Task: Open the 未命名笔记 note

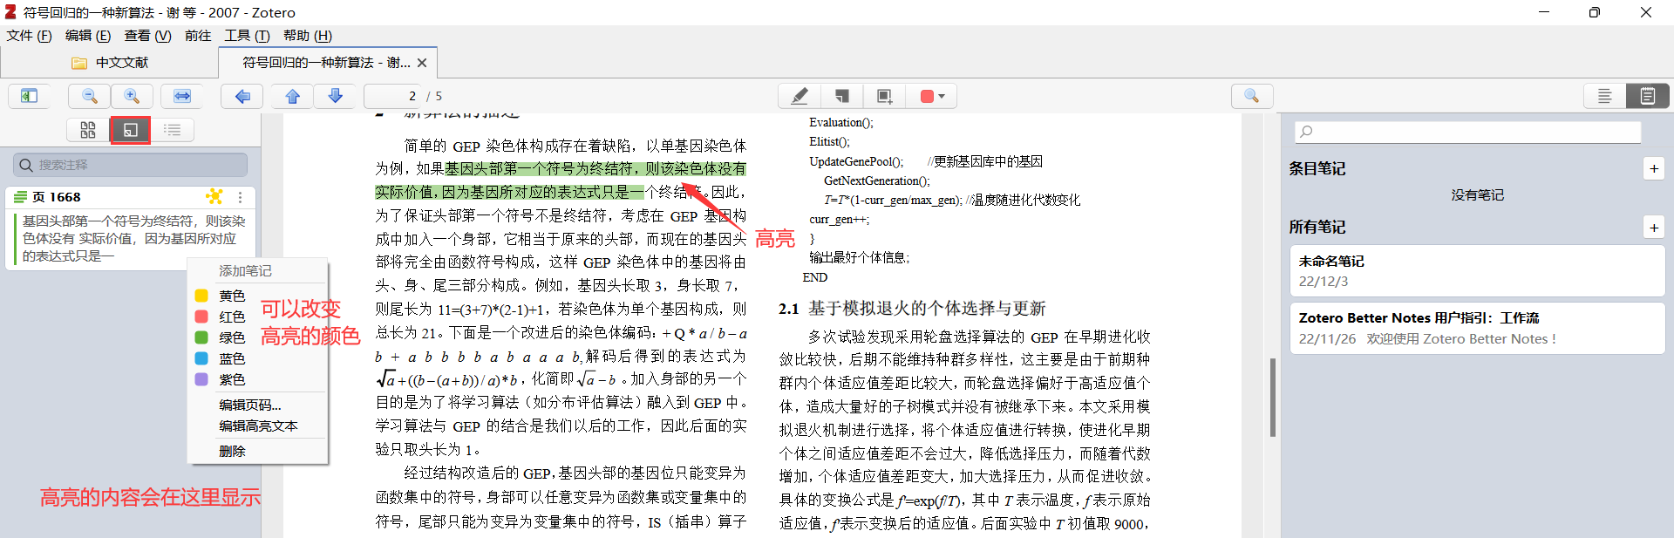Action: [x=1477, y=271]
